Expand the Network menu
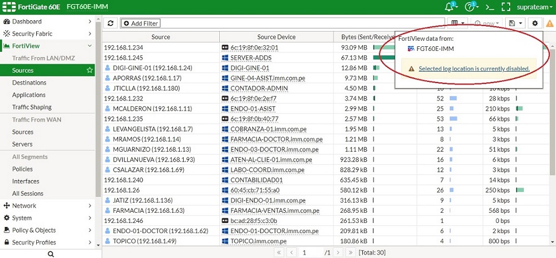556x258 pixels. coord(47,205)
